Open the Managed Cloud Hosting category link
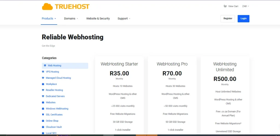The height and width of the screenshot is (136, 280). (x=58, y=78)
